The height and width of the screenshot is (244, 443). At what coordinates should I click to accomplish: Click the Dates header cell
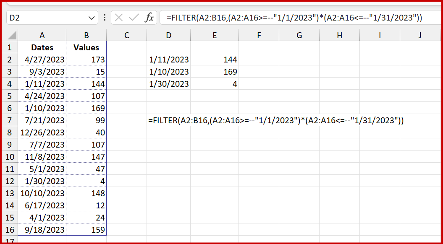click(x=42, y=47)
